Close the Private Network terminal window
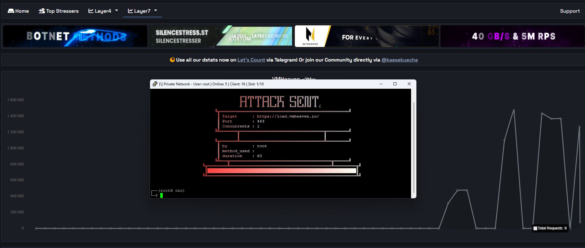This screenshot has width=585, height=248. pyautogui.click(x=409, y=84)
